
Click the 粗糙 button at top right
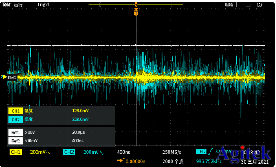point(229,5)
